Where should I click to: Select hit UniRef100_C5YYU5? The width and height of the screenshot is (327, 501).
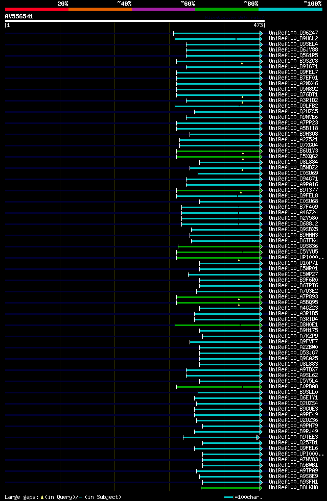(293, 252)
